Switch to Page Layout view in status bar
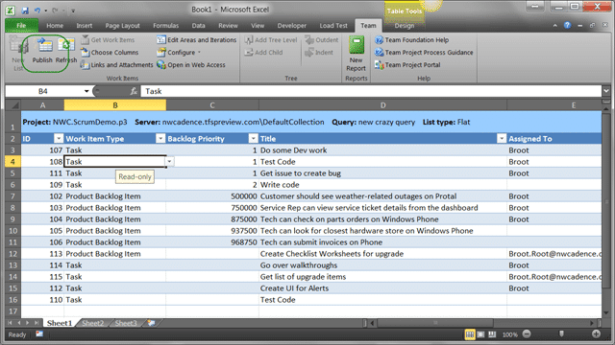Viewport: 615px width, 345px height. [x=480, y=334]
